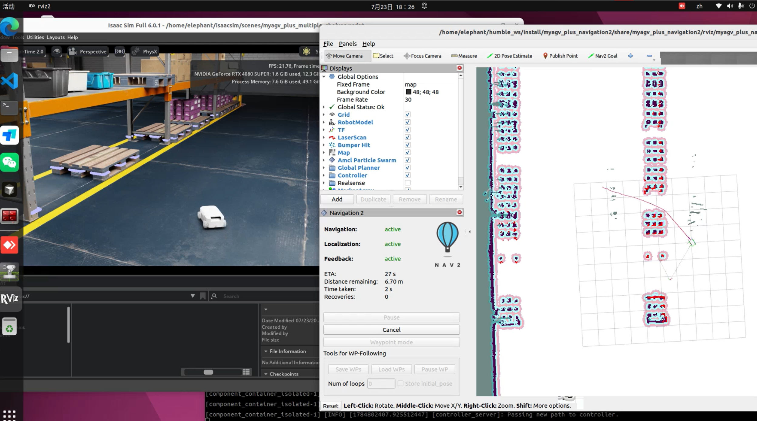Open the Help menu in RViz
757x421 pixels.
click(x=369, y=44)
